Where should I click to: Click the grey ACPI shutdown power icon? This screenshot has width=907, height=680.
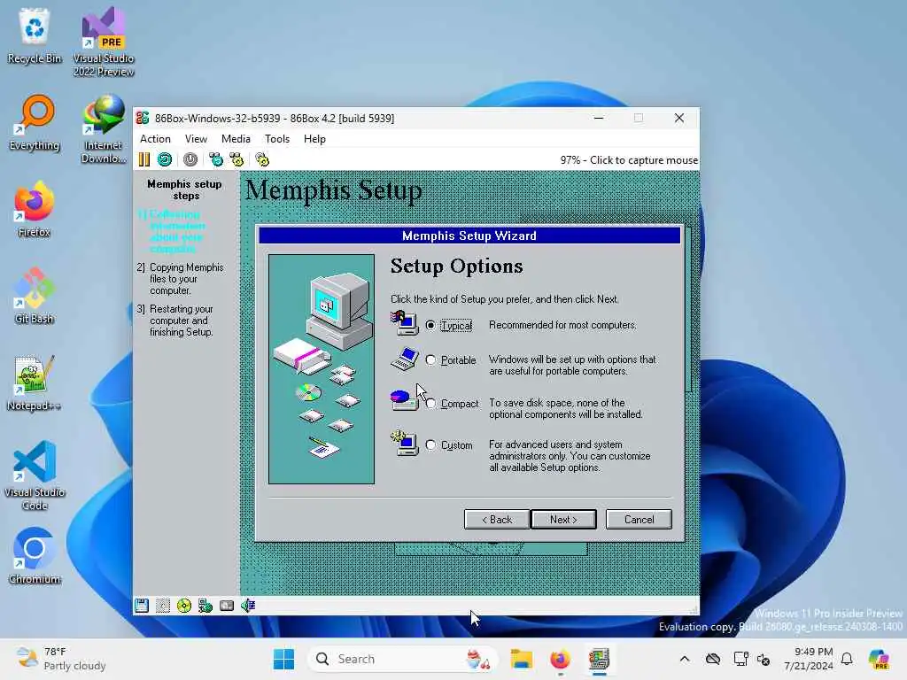(x=190, y=159)
